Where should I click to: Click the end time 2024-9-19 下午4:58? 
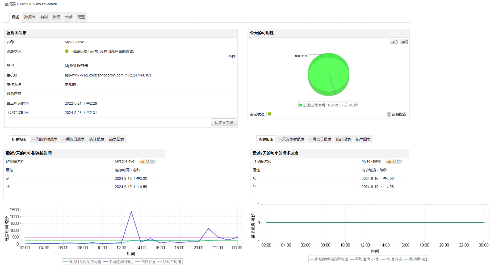coord(378,187)
